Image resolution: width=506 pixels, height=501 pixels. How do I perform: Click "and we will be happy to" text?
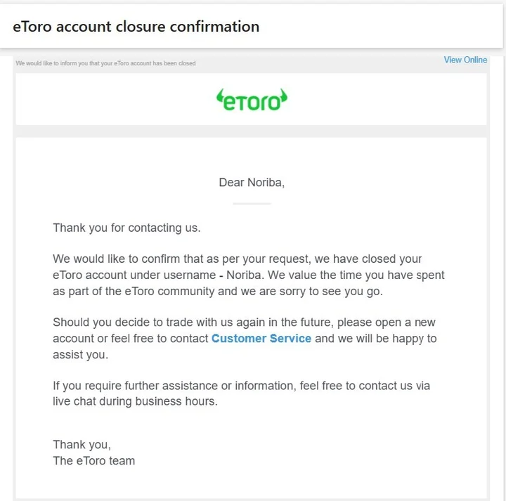pos(375,339)
